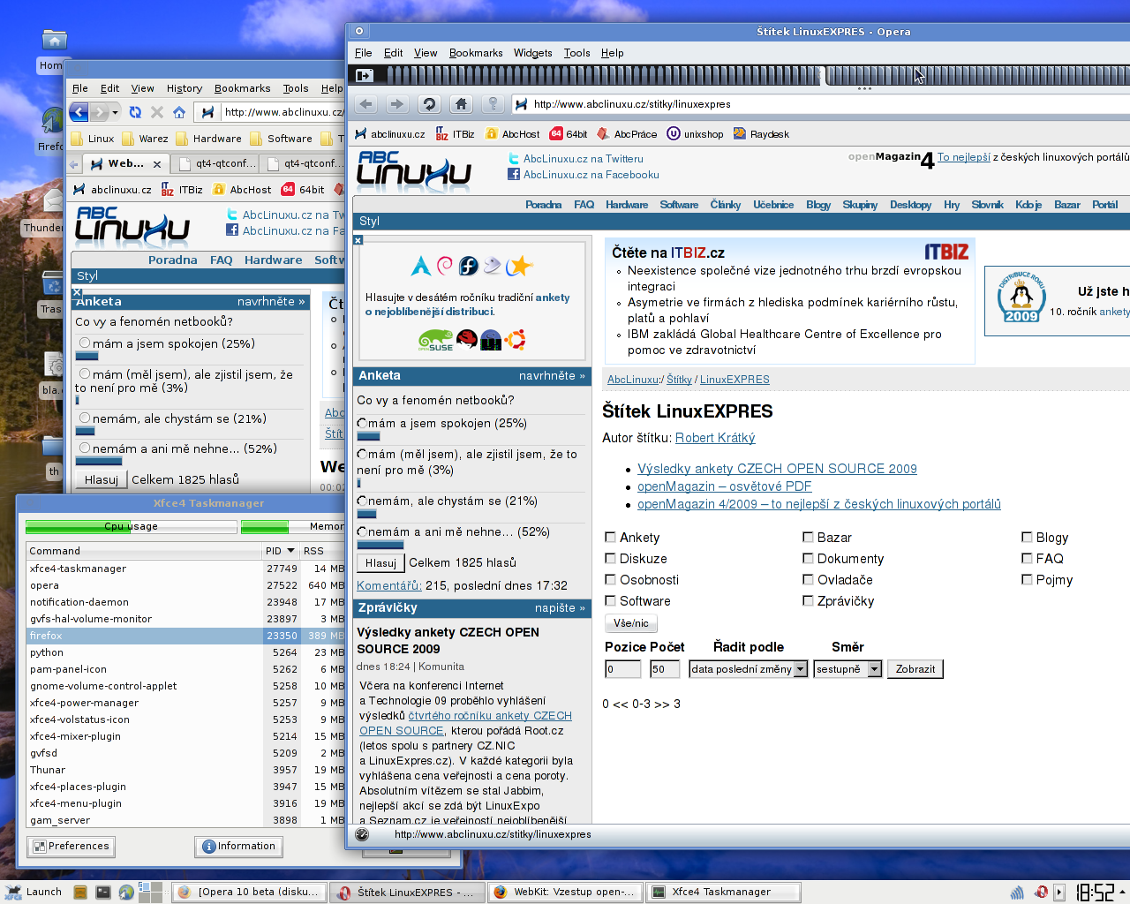1130x904 pixels.
Task: Open Robert Krátký author link
Action: tap(715, 438)
